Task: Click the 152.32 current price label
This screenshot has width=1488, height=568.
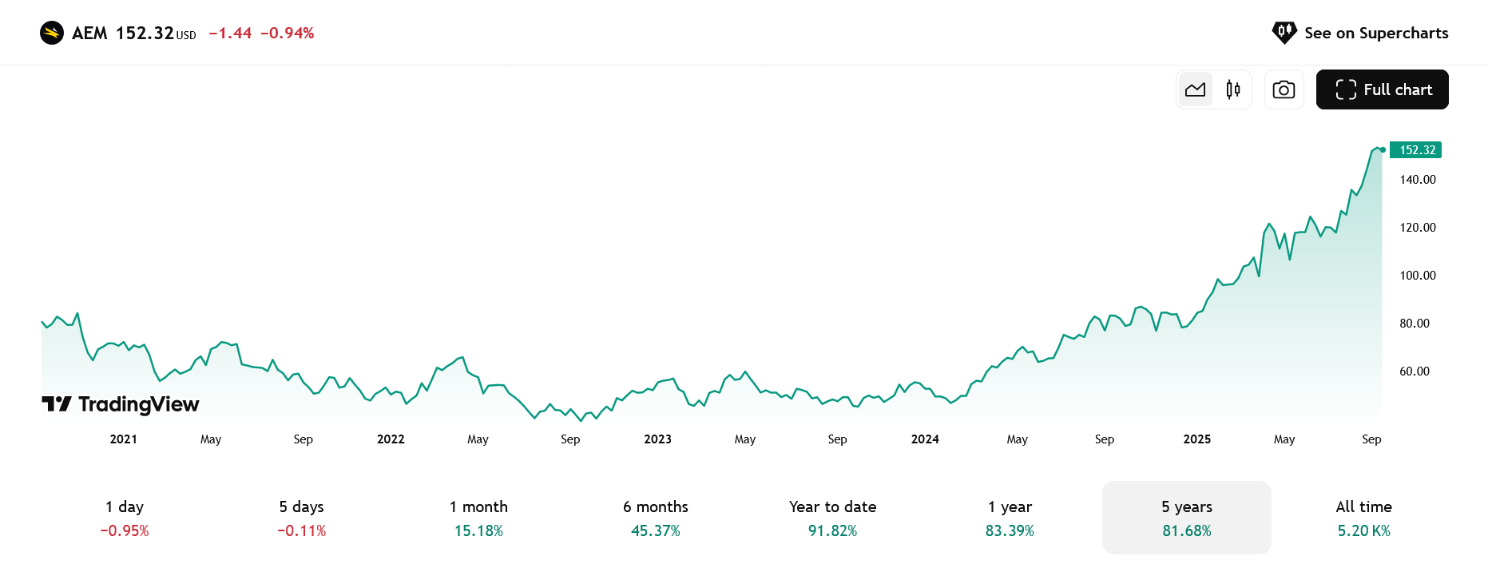Action: click(1416, 150)
